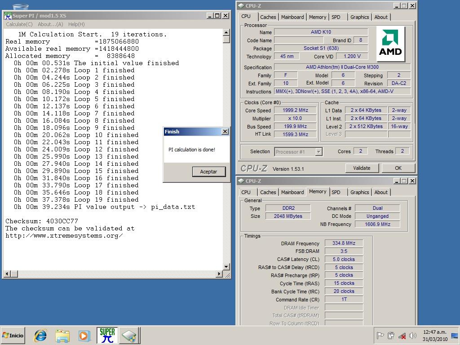Viewport: 460px width, 345px height.
Task: Select the Super PI taskbar button
Action: click(x=107, y=335)
